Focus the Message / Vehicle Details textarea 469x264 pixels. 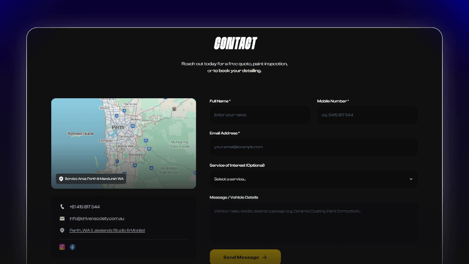click(314, 222)
